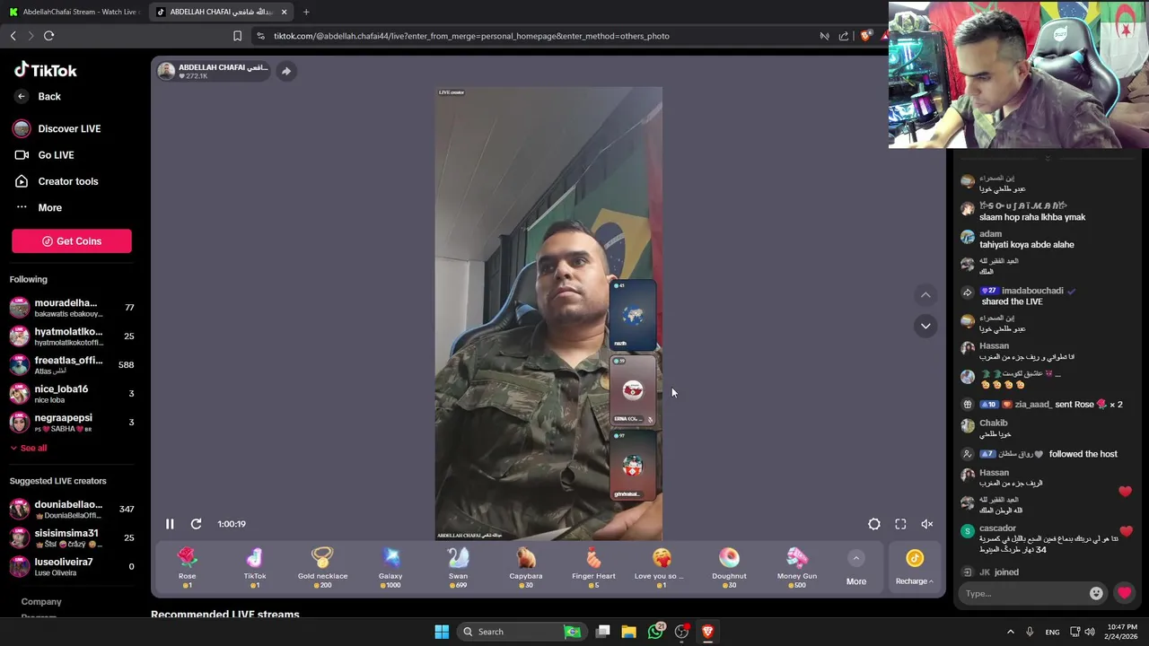Image resolution: width=1149 pixels, height=646 pixels.
Task: Share the LIVE with the arrow icon
Action: 285,71
